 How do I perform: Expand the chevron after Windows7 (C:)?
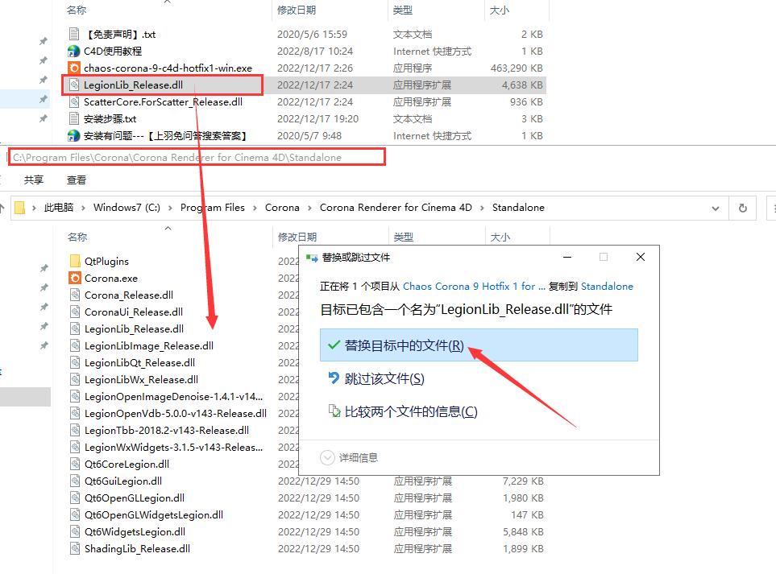(x=170, y=208)
